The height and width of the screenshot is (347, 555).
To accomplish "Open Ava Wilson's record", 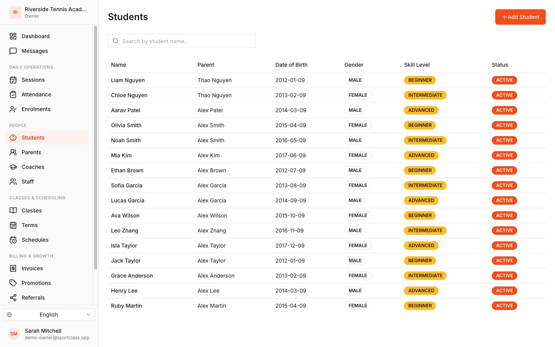I will (327, 216).
